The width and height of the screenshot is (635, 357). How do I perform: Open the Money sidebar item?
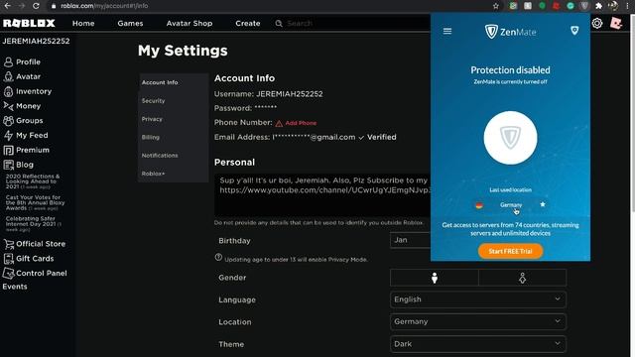pos(22,106)
